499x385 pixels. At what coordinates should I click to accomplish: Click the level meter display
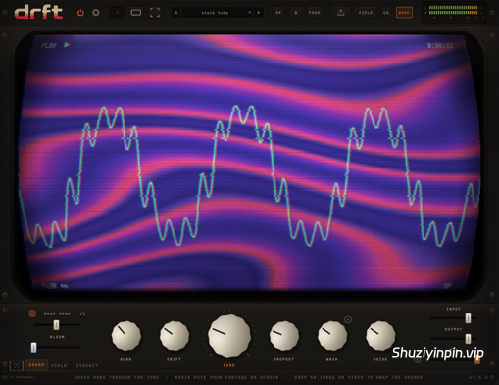tap(454, 13)
